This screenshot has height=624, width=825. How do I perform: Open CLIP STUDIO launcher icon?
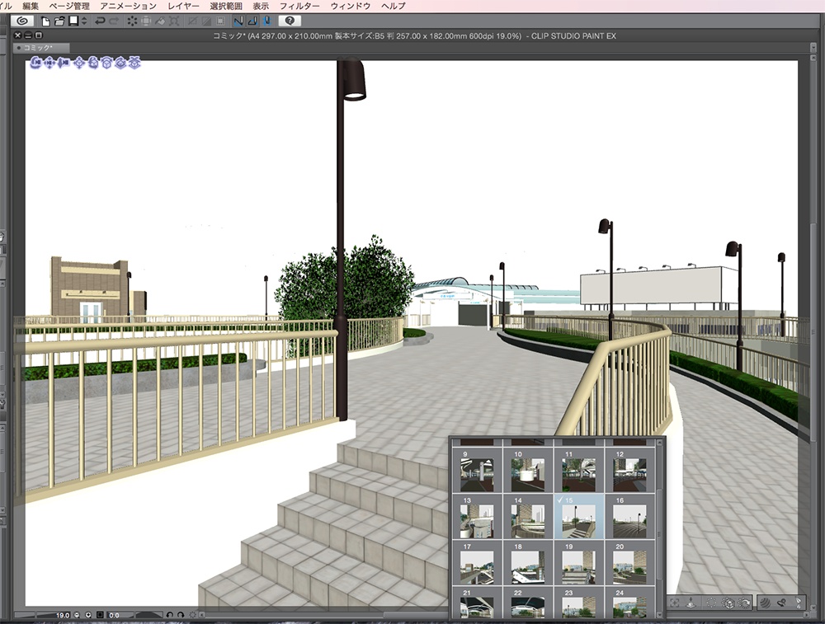coord(22,21)
